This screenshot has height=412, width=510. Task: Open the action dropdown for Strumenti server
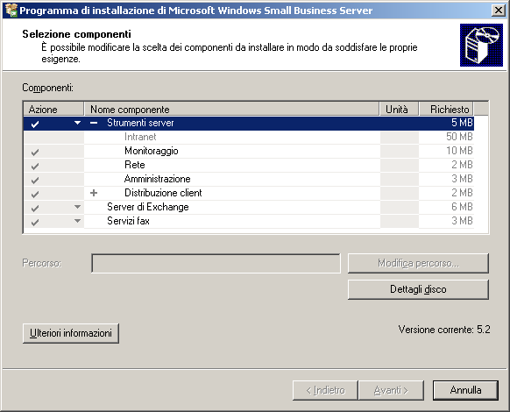point(77,123)
